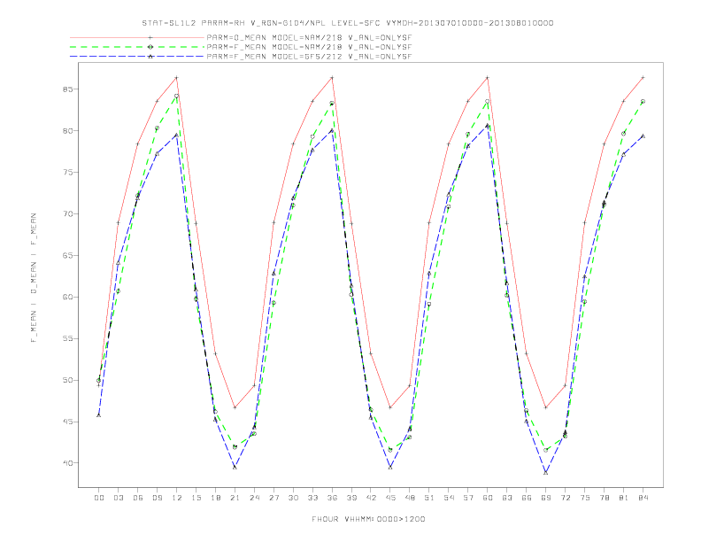Click x-axis tick label 30
Image resolution: width=701 pixels, height=542 pixels.
293,498
